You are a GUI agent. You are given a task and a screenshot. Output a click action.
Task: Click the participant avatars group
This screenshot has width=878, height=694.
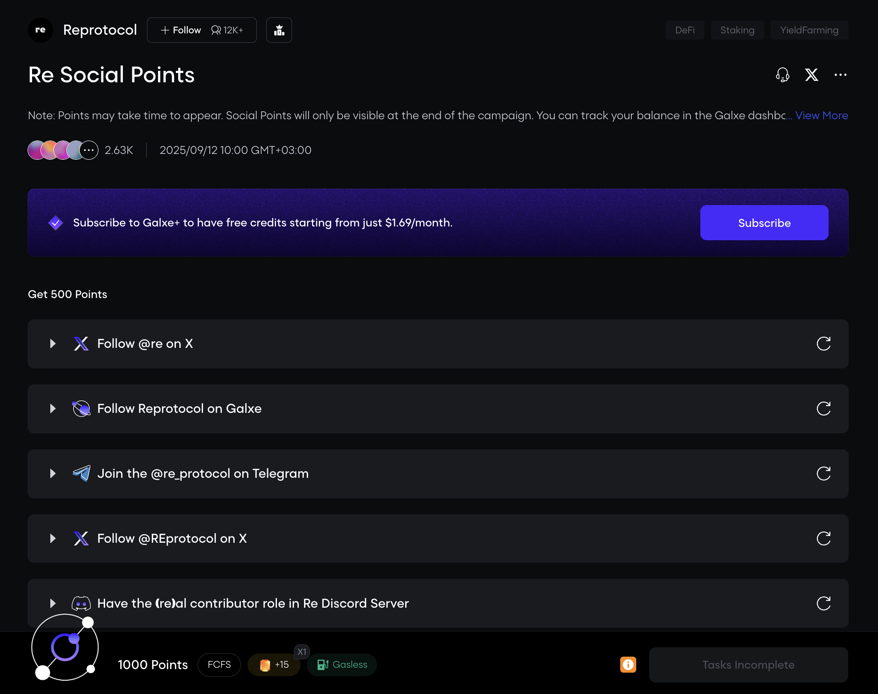pos(63,150)
